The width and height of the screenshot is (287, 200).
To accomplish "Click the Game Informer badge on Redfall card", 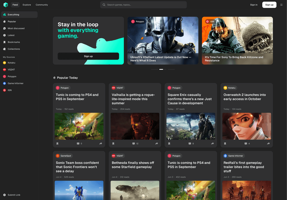I will coord(233,156).
